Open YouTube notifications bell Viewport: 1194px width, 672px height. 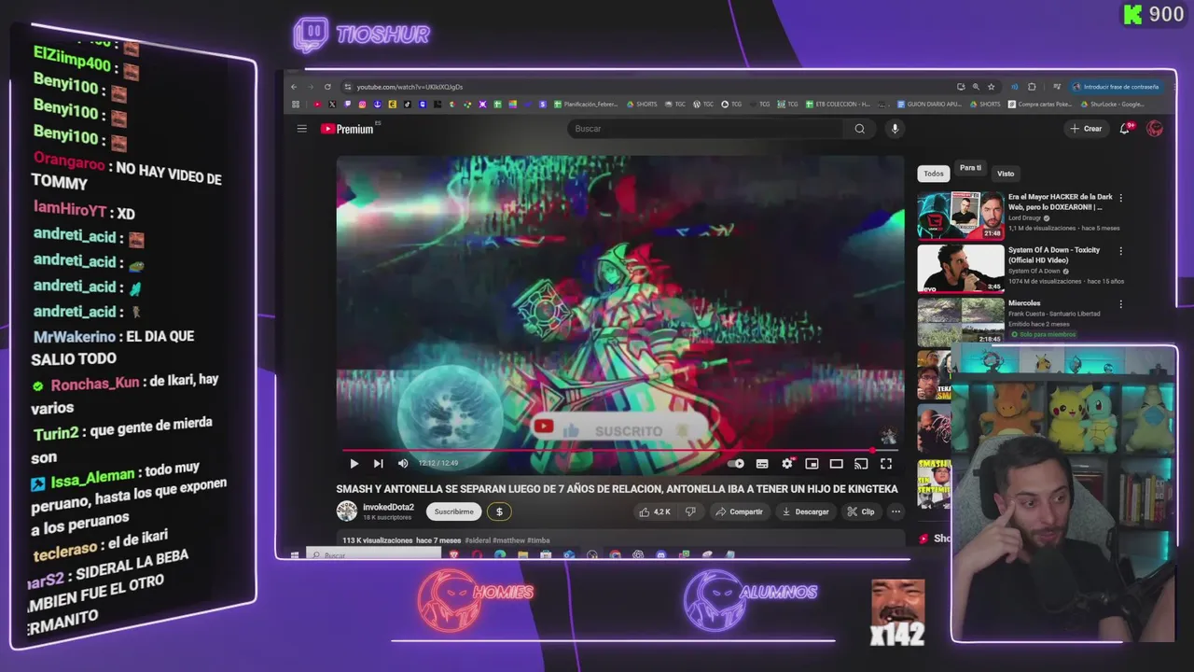(x=1125, y=129)
